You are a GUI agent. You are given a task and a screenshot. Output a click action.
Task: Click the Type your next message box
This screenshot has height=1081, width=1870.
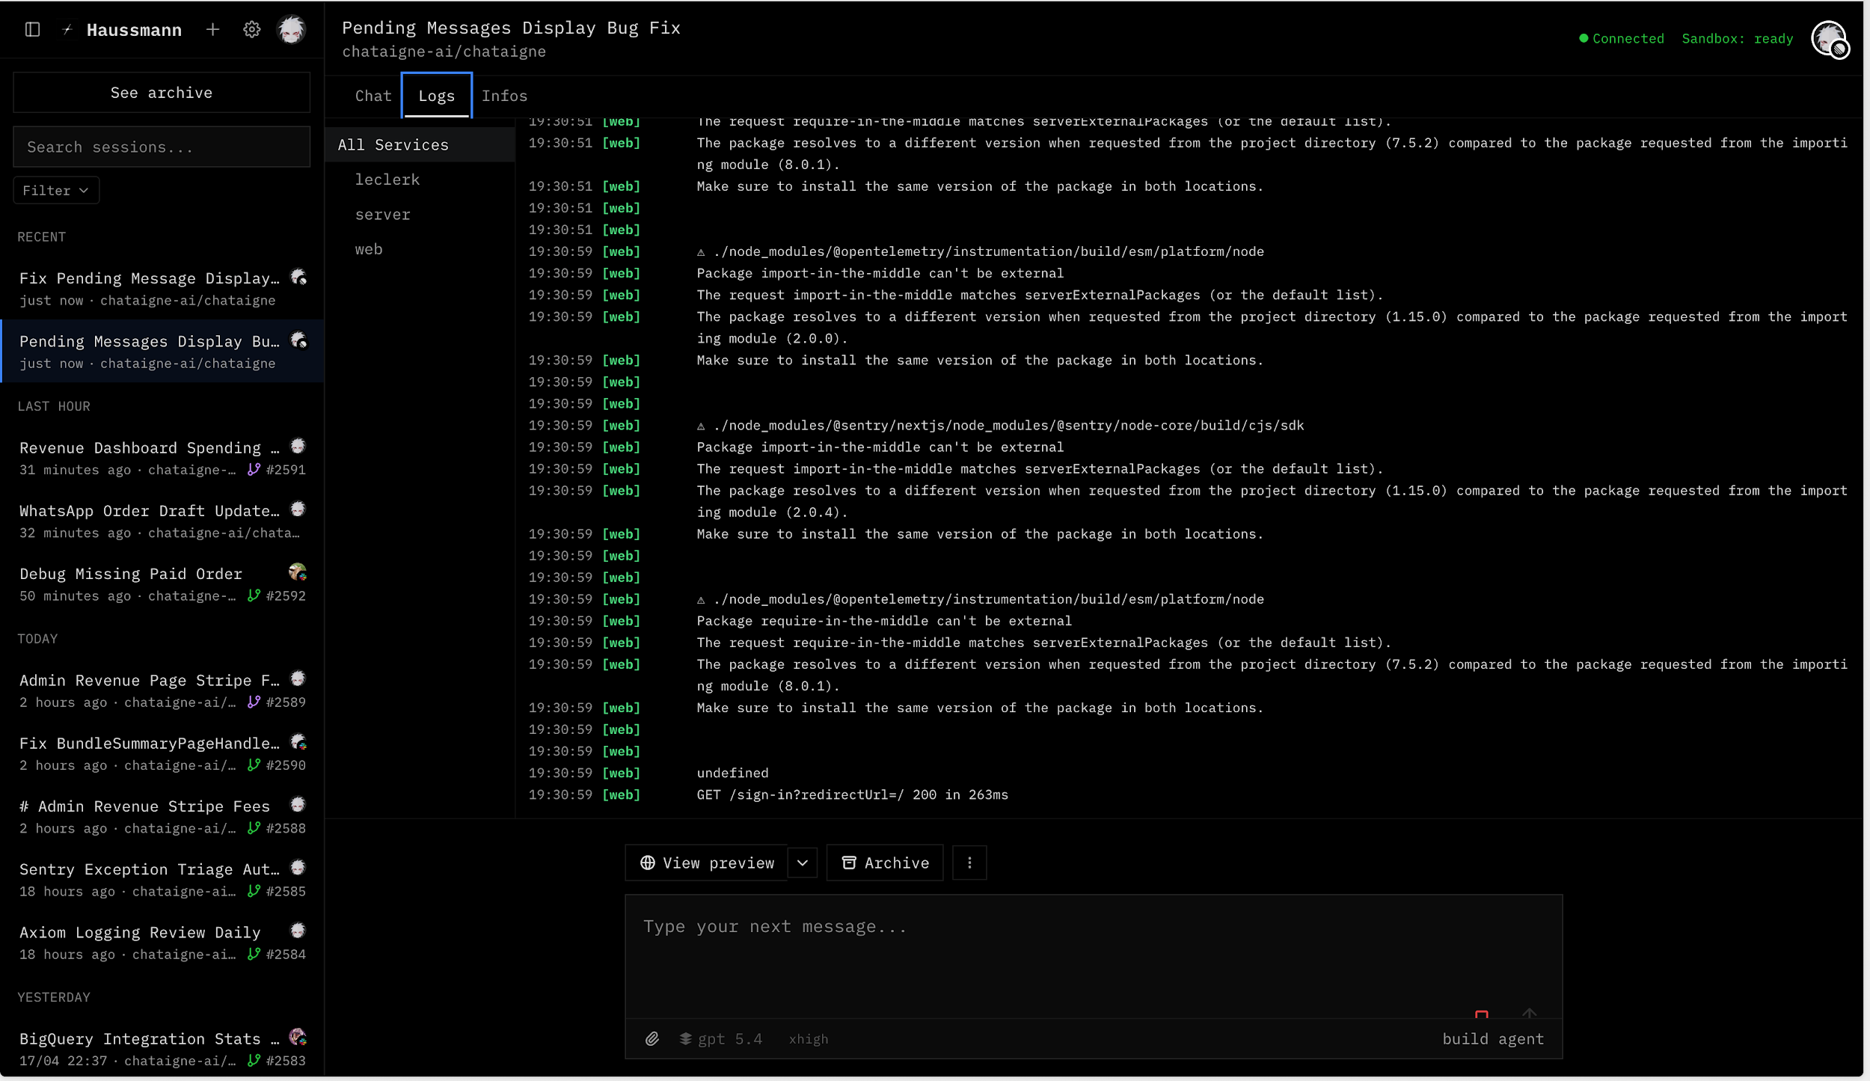1094,956
